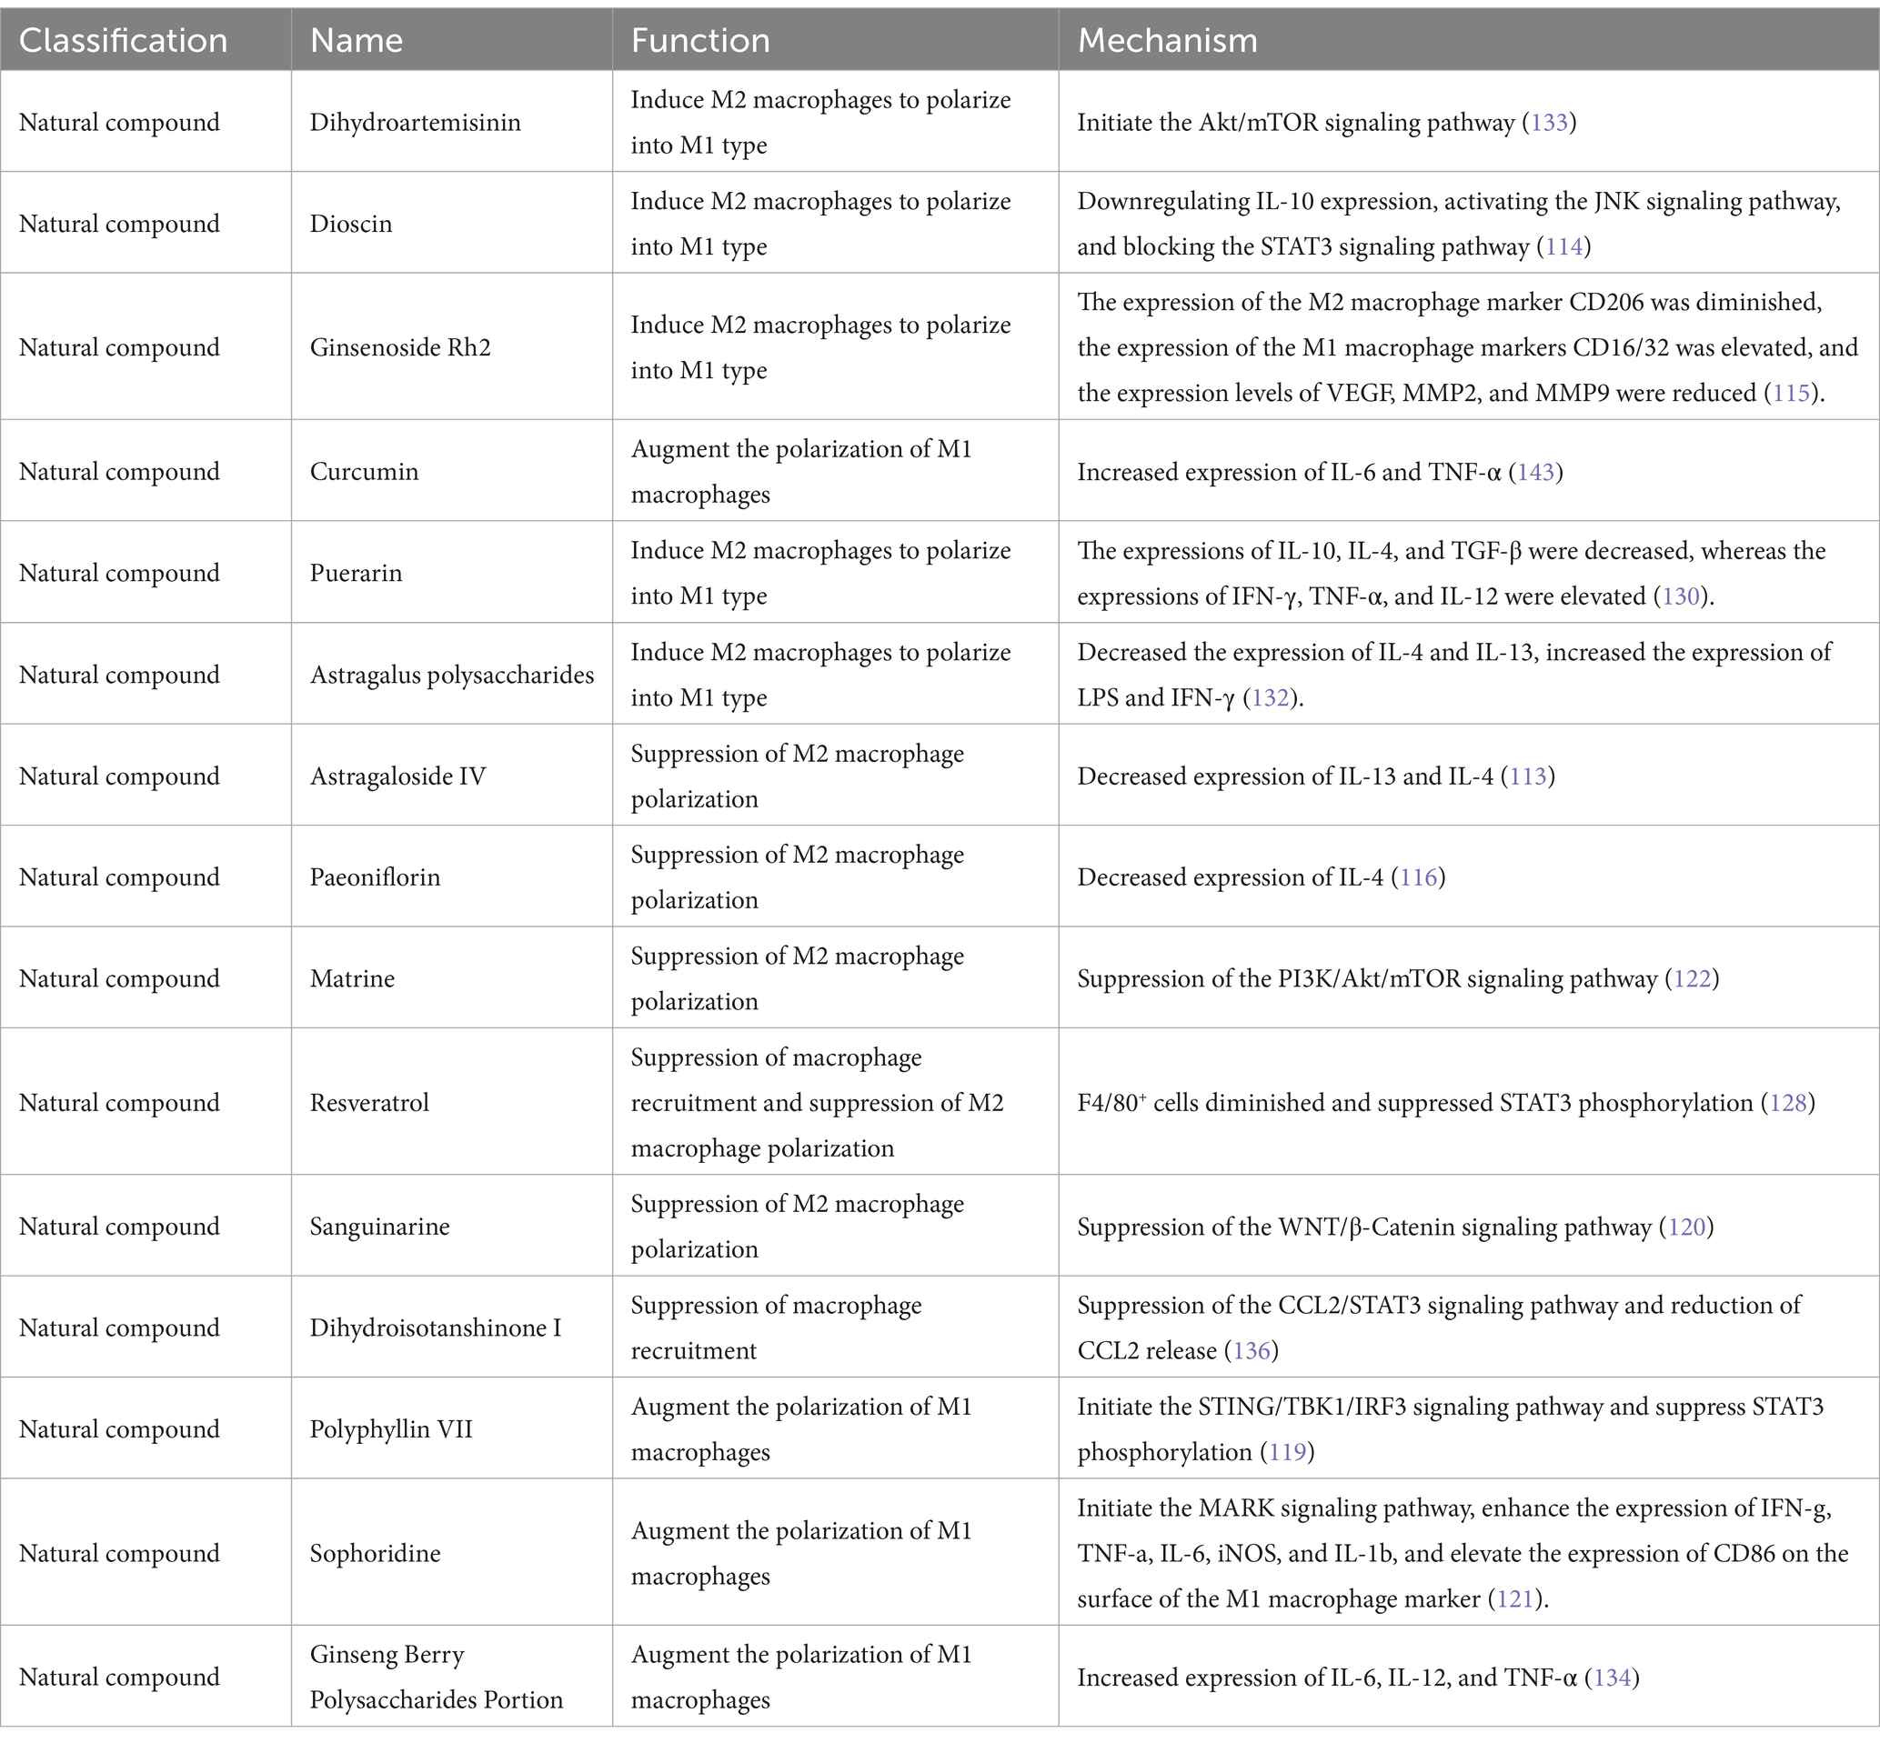Click 'Decreased expression of IL-4' in Paeoniflorin row
1880x1743 pixels.
coord(1230,878)
